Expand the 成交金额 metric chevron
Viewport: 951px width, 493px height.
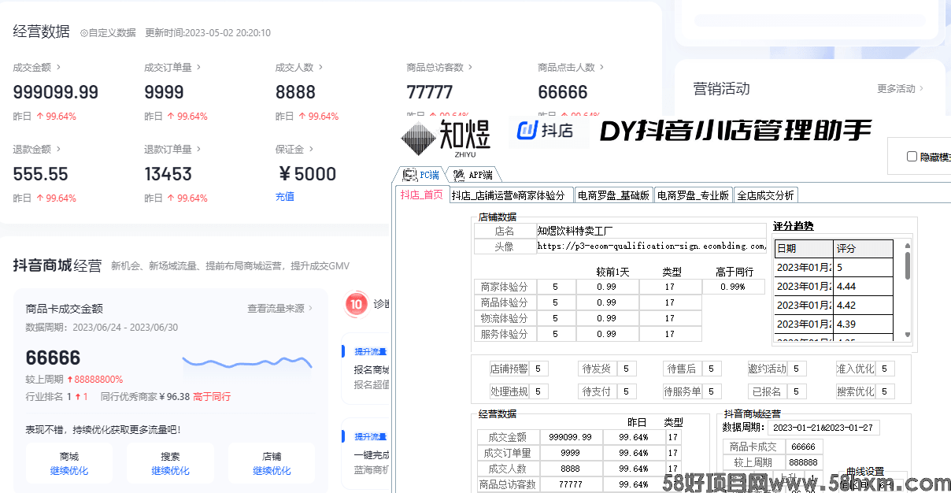click(x=58, y=68)
